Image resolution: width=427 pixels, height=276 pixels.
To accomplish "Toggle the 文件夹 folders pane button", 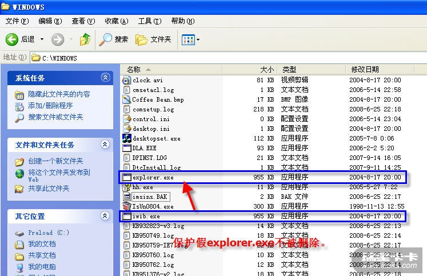I will [153, 39].
